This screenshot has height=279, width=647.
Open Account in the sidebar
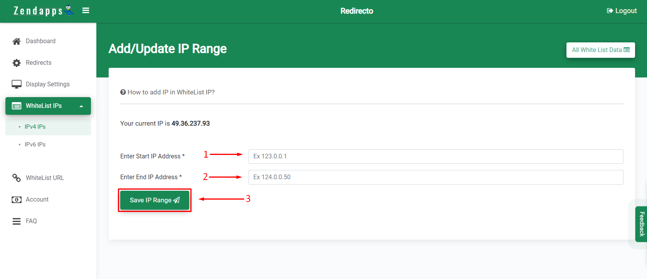pyautogui.click(x=37, y=200)
